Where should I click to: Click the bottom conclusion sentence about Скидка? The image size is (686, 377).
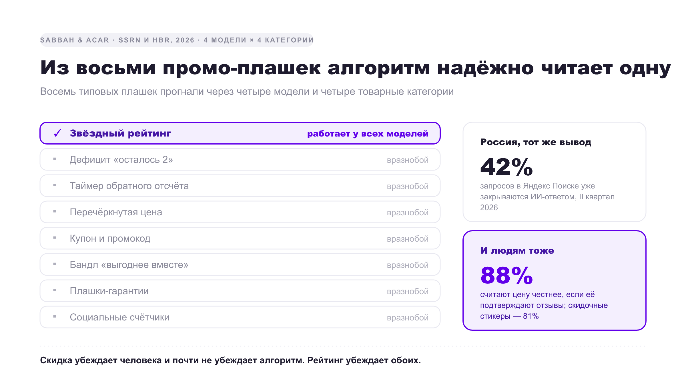coord(230,360)
